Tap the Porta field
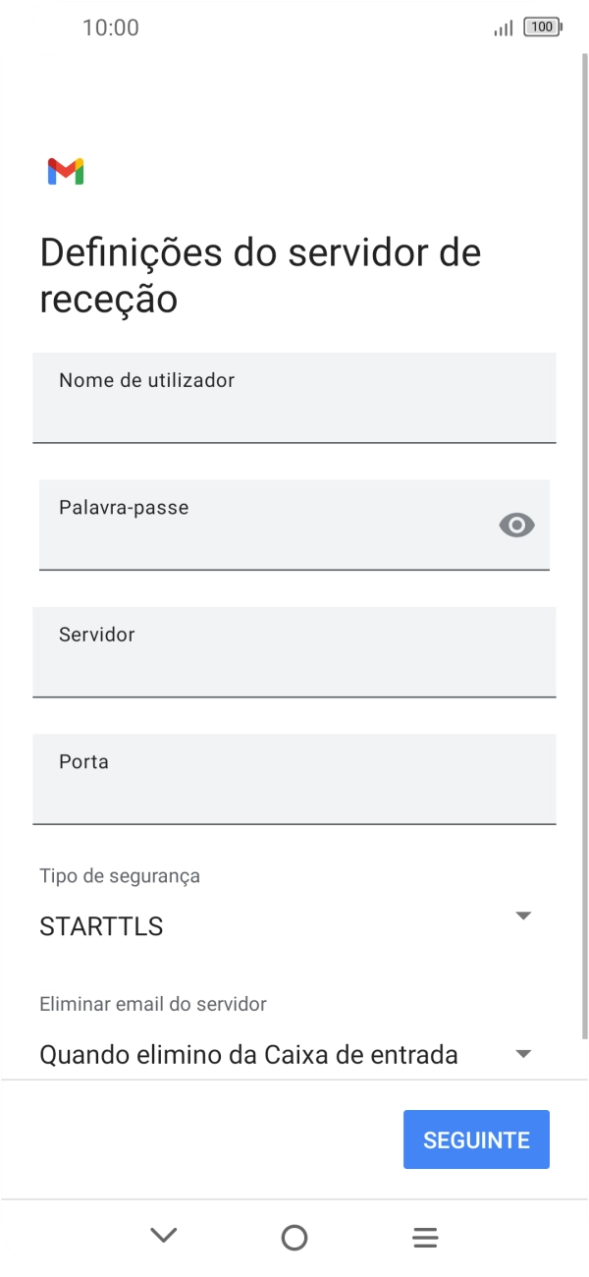 click(x=294, y=779)
